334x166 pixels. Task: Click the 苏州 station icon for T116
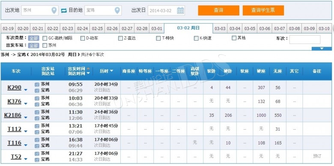tap(37, 140)
